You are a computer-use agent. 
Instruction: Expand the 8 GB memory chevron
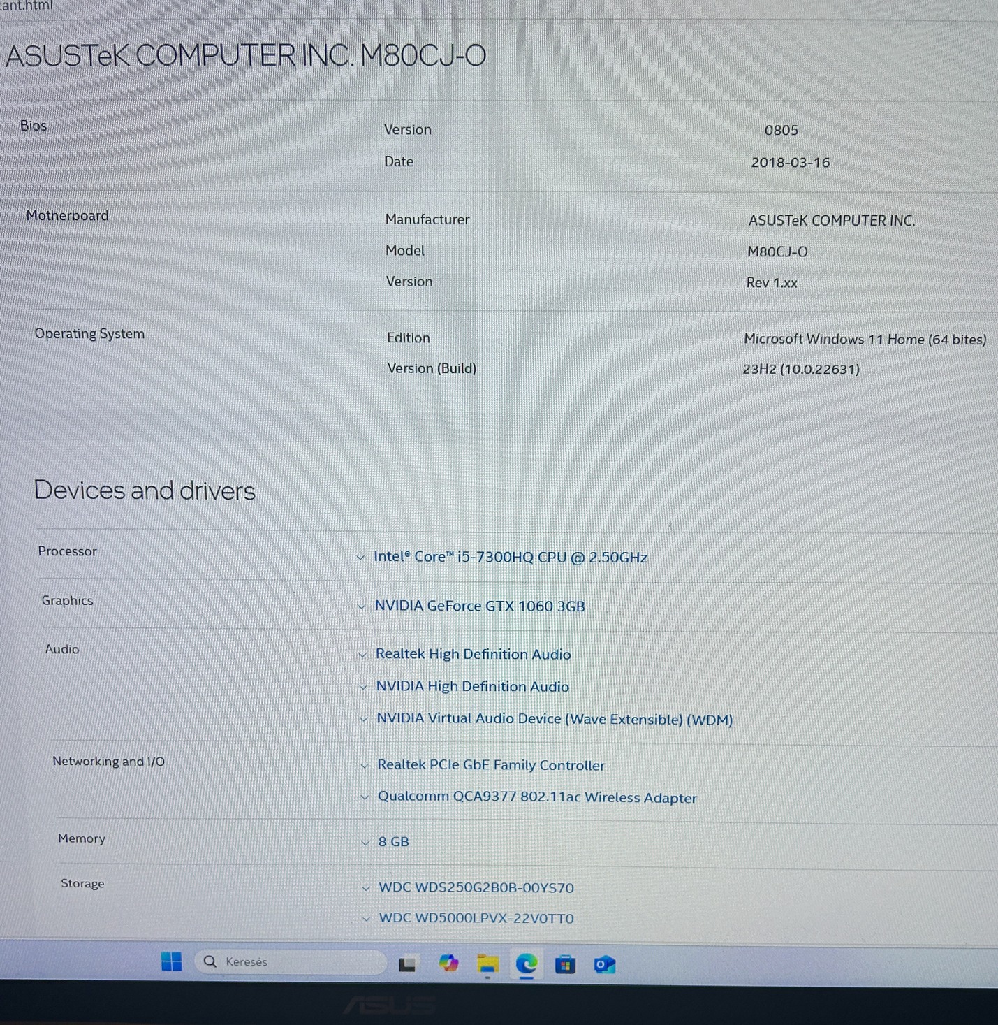[365, 843]
